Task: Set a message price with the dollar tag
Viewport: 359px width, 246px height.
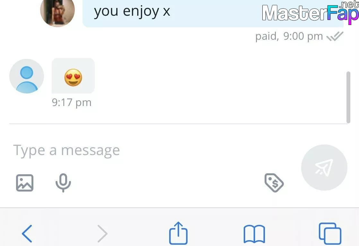Action: (274, 183)
